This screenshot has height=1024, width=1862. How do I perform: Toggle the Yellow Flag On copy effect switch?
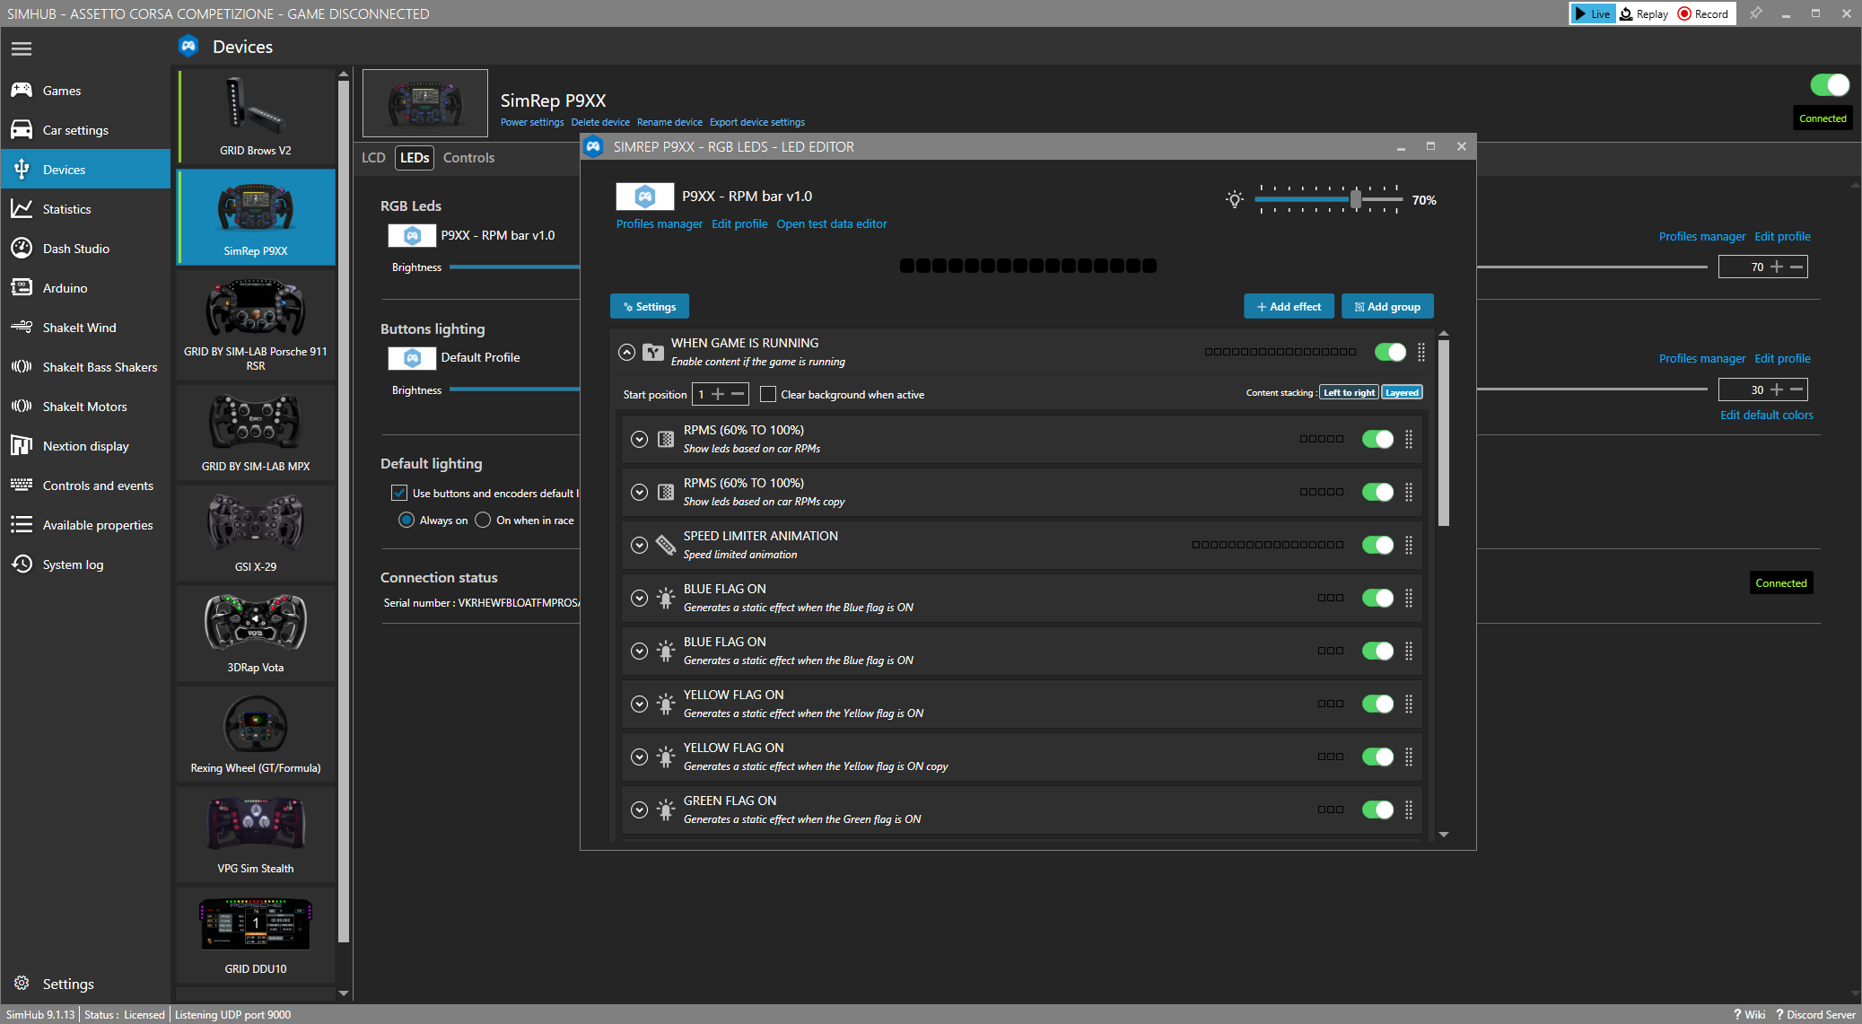tap(1377, 757)
